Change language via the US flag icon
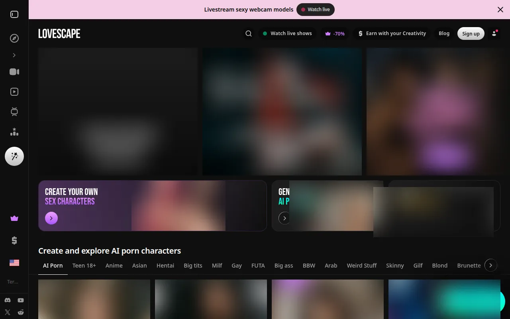The width and height of the screenshot is (510, 319). pos(14,262)
